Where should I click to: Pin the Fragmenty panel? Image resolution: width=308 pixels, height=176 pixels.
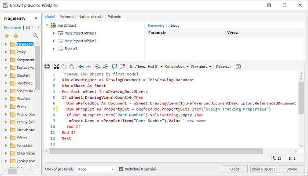pyautogui.click(x=36, y=19)
